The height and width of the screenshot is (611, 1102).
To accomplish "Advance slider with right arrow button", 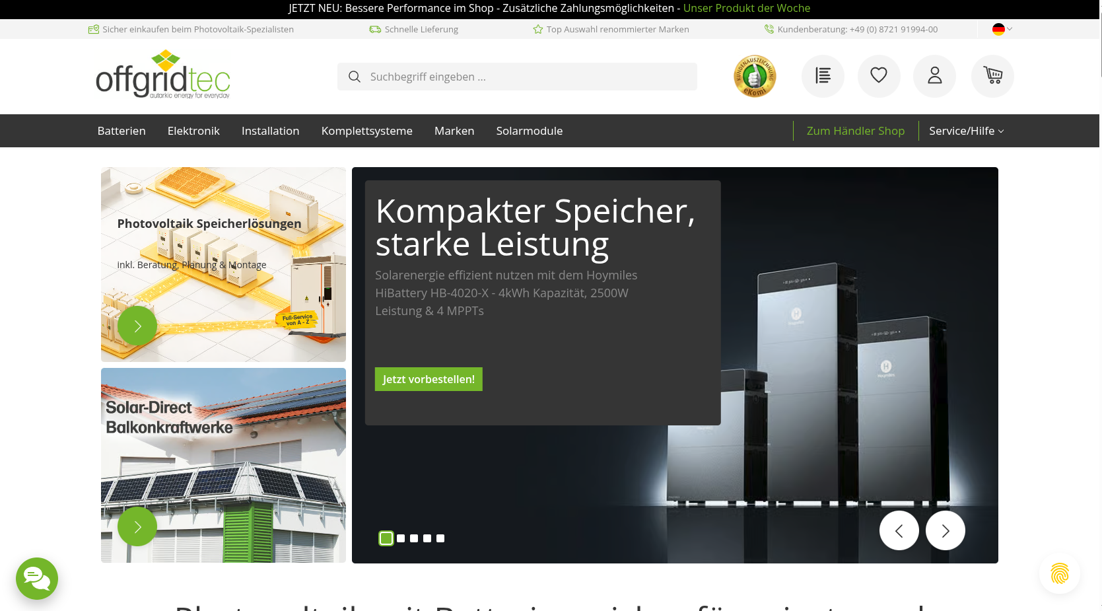I will pyautogui.click(x=946, y=530).
